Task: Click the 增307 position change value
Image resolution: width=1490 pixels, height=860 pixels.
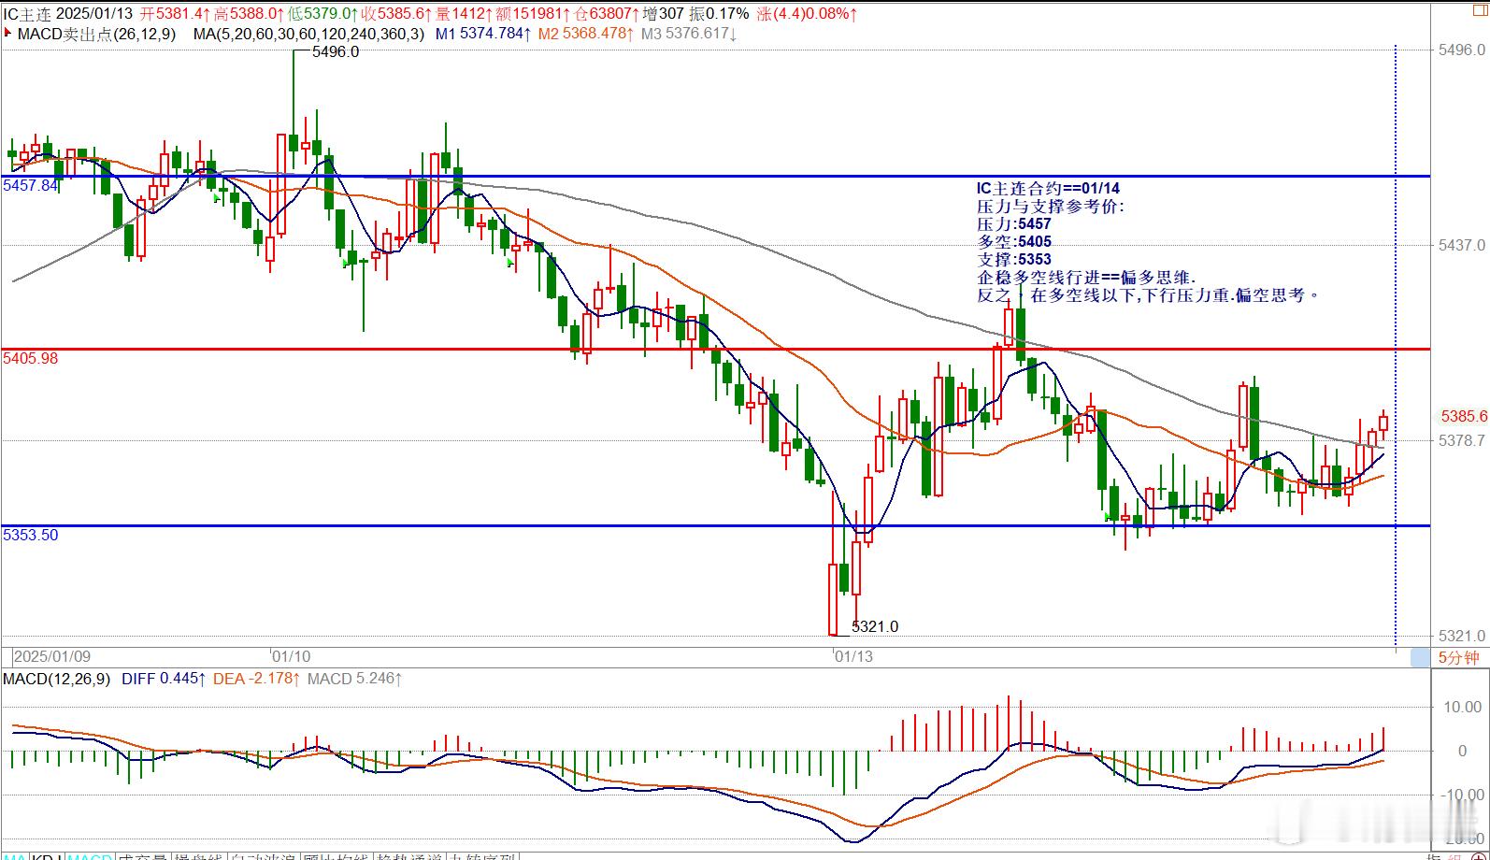Action: click(664, 14)
